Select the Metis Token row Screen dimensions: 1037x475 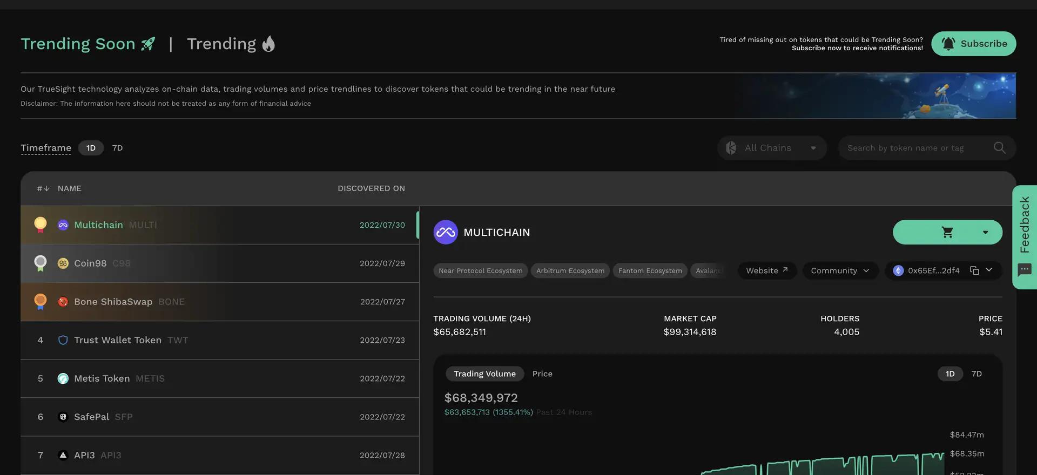pyautogui.click(x=220, y=378)
